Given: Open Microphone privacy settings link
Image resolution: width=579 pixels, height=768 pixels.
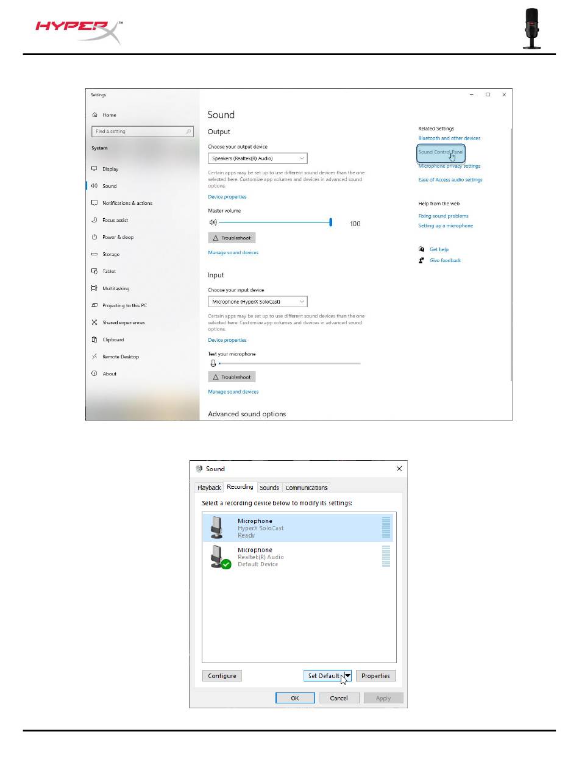Looking at the screenshot, I should [x=449, y=166].
